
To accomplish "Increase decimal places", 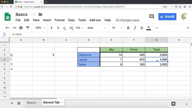I will (71, 28).
